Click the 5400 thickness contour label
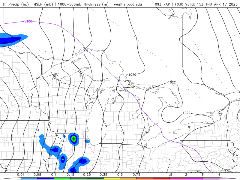This screenshot has width=240, height=180. pyautogui.click(x=28, y=21)
